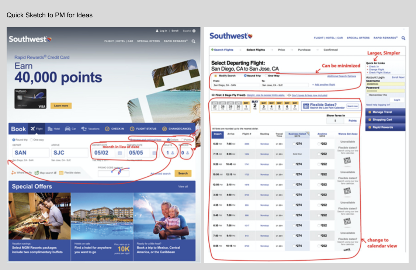Click the Where we fly route icon

tap(13, 173)
